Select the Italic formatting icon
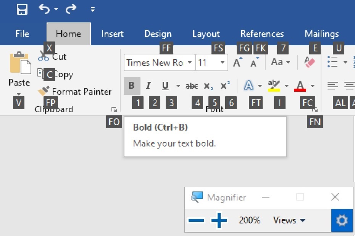355x236 pixels. point(148,85)
